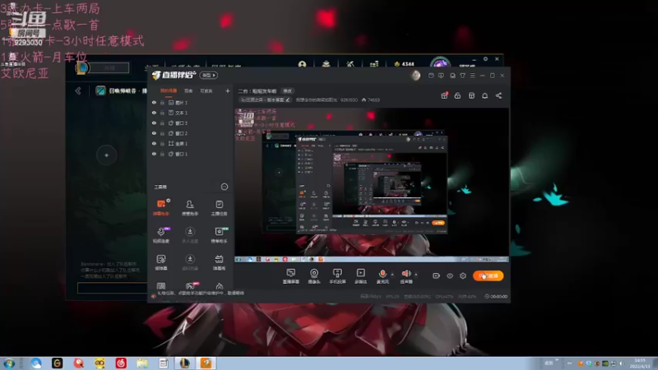Viewport: 658px width, 370px height.
Task: Switch to first orange scene tab
Action: point(169,90)
